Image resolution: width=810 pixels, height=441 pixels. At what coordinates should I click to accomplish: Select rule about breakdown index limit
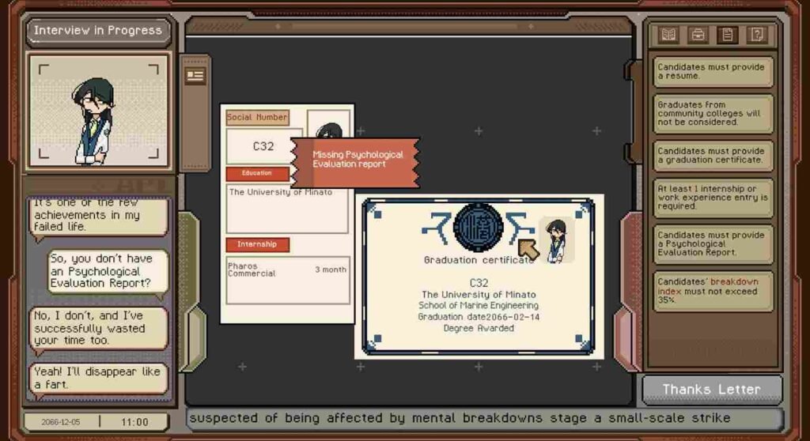[x=713, y=291]
